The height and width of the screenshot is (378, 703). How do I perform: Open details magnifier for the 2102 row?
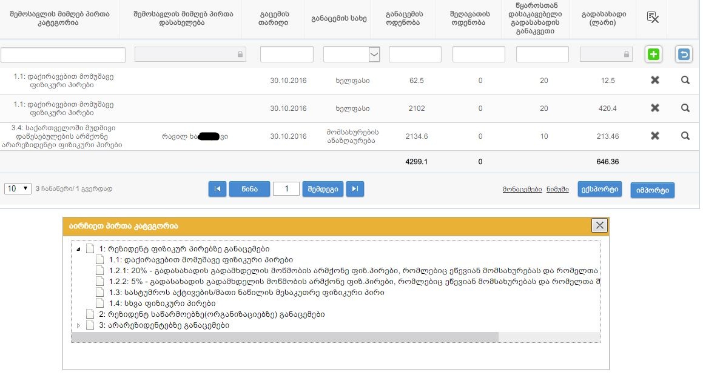pyautogui.click(x=685, y=108)
